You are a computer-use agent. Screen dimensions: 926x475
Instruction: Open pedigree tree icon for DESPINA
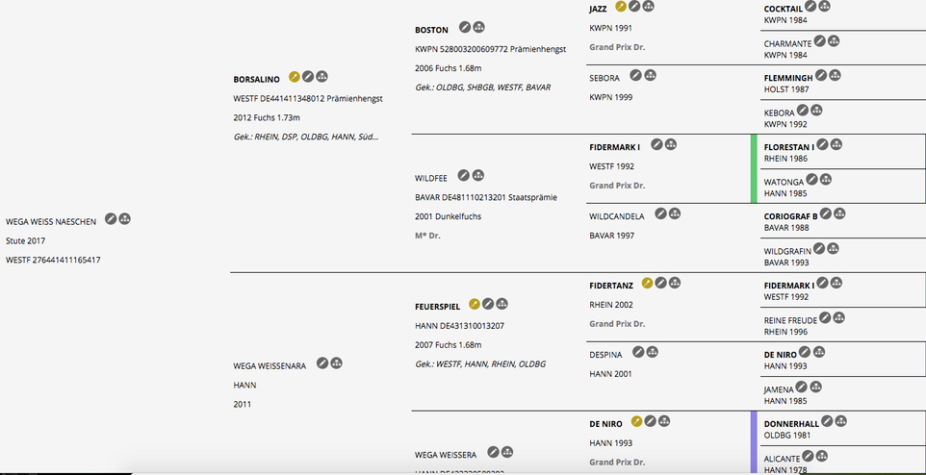(652, 352)
